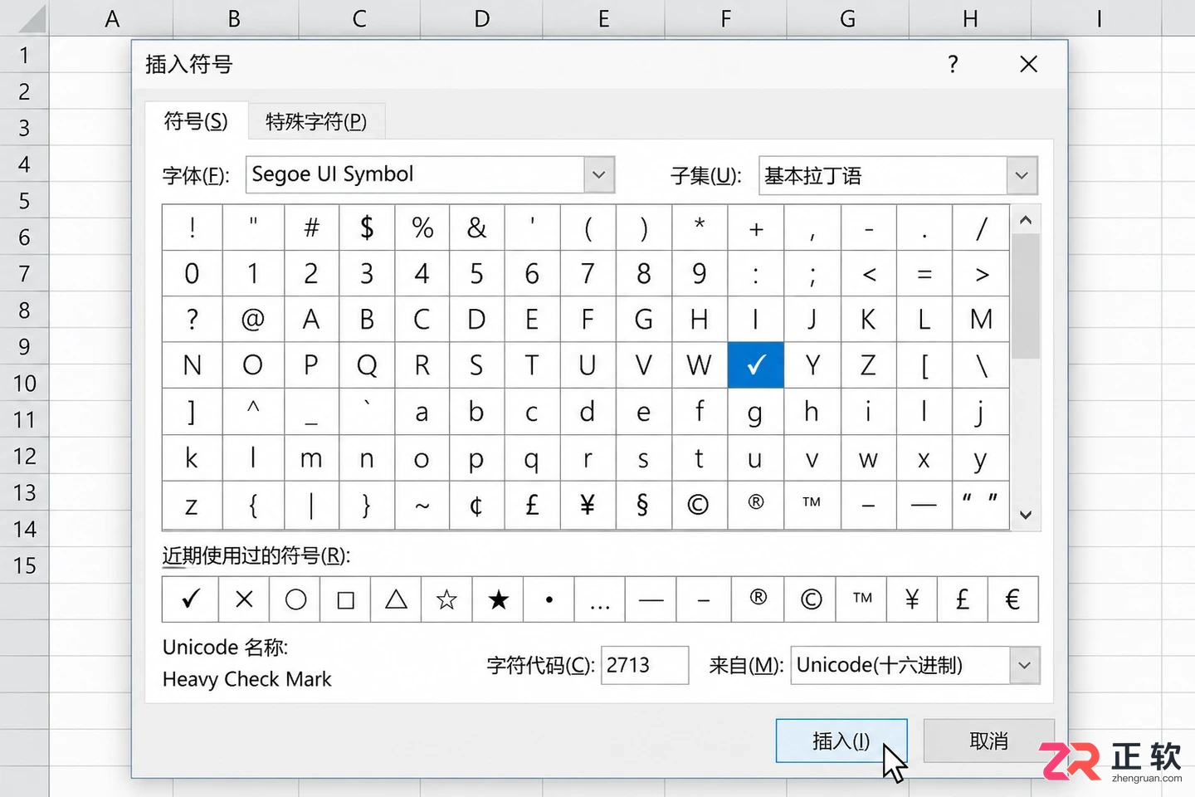The width and height of the screenshot is (1195, 797).
Task: Click the select-all corner of the worksheet
Action: tap(24, 18)
